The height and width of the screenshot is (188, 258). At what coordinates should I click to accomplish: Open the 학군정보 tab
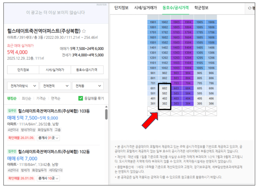201,8
